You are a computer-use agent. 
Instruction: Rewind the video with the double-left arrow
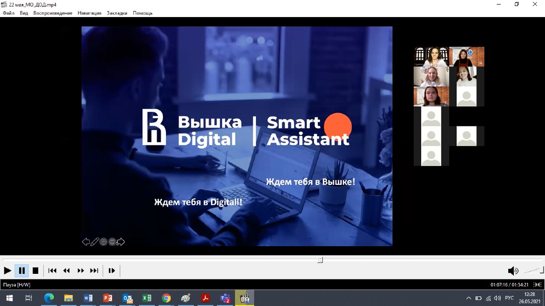point(66,271)
